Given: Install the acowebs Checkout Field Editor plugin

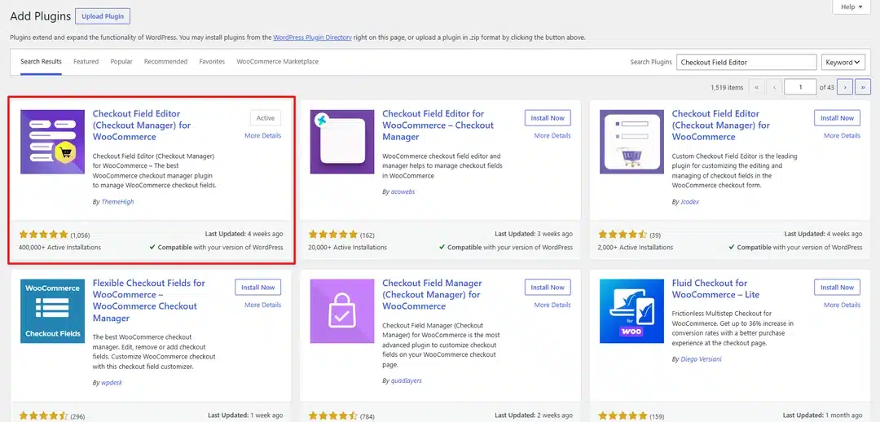Looking at the screenshot, I should coord(548,118).
